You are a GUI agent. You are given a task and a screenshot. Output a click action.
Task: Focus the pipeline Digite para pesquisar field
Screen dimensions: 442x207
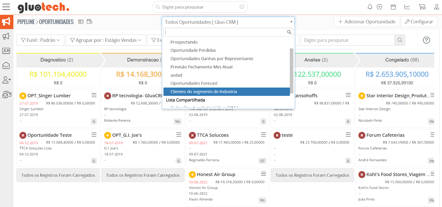click(x=348, y=40)
